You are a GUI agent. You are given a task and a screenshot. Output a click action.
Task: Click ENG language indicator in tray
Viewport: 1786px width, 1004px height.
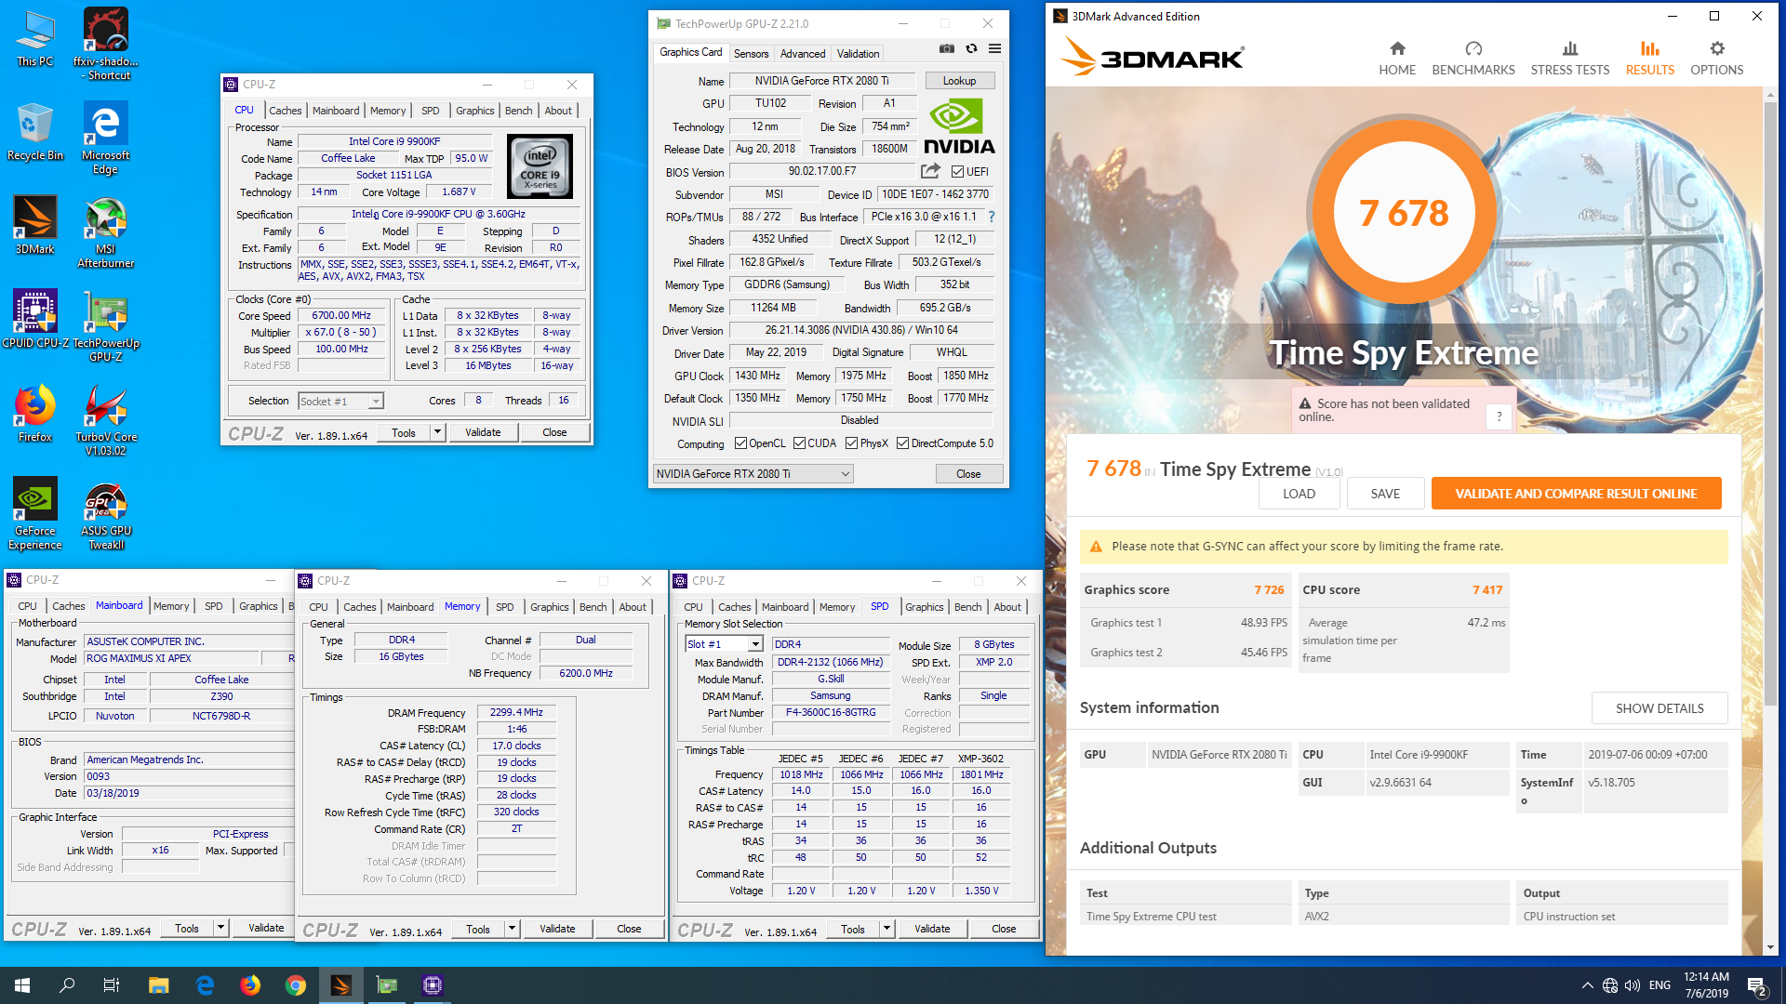(1659, 985)
